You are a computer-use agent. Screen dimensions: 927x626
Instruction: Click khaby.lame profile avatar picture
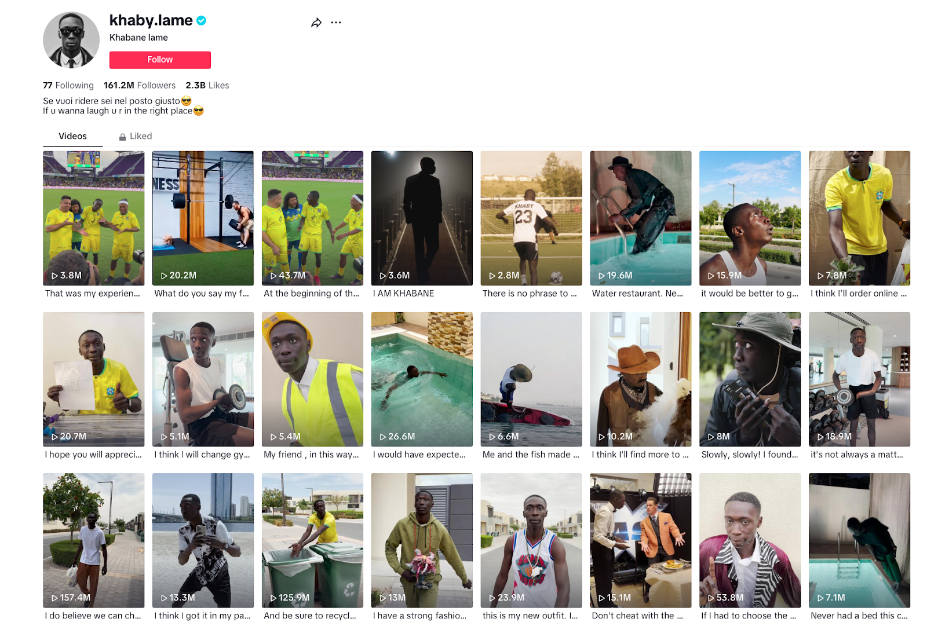tap(71, 40)
